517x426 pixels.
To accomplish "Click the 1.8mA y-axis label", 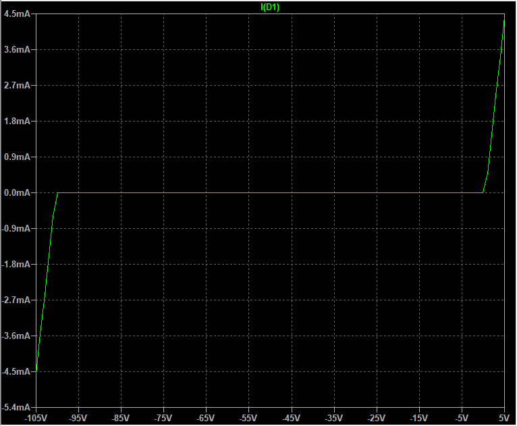I will (x=17, y=121).
